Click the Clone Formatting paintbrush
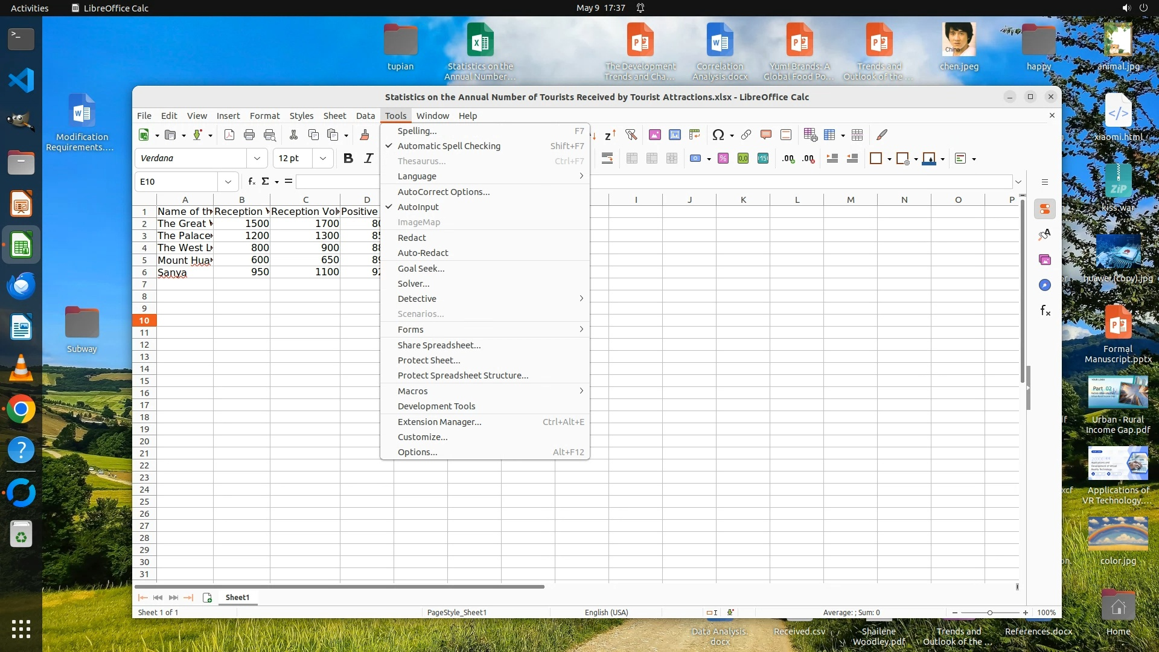 [365, 135]
